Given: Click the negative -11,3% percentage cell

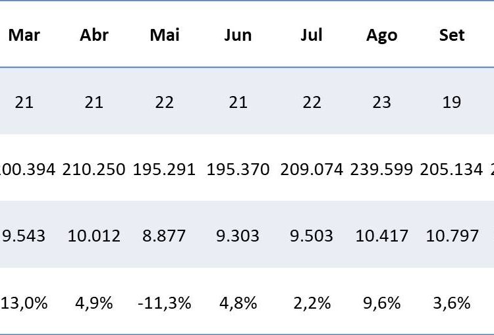Looking at the screenshot, I should (165, 303).
